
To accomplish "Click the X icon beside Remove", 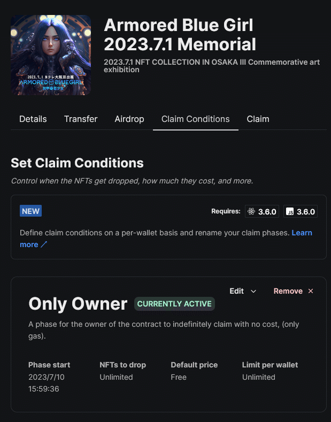I will [x=311, y=291].
